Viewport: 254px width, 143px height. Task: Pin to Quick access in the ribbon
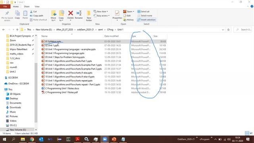coord(7,16)
